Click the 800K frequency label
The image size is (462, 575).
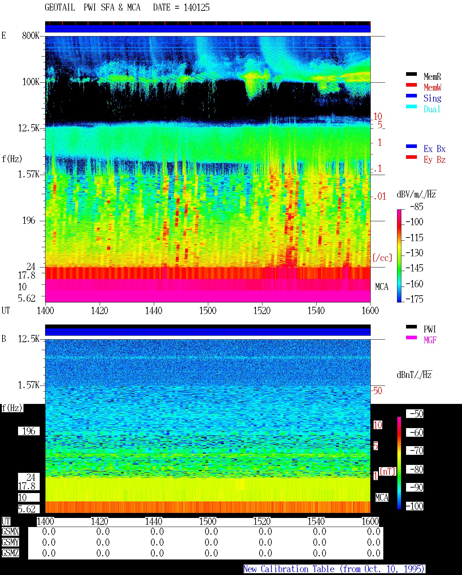[x=31, y=36]
